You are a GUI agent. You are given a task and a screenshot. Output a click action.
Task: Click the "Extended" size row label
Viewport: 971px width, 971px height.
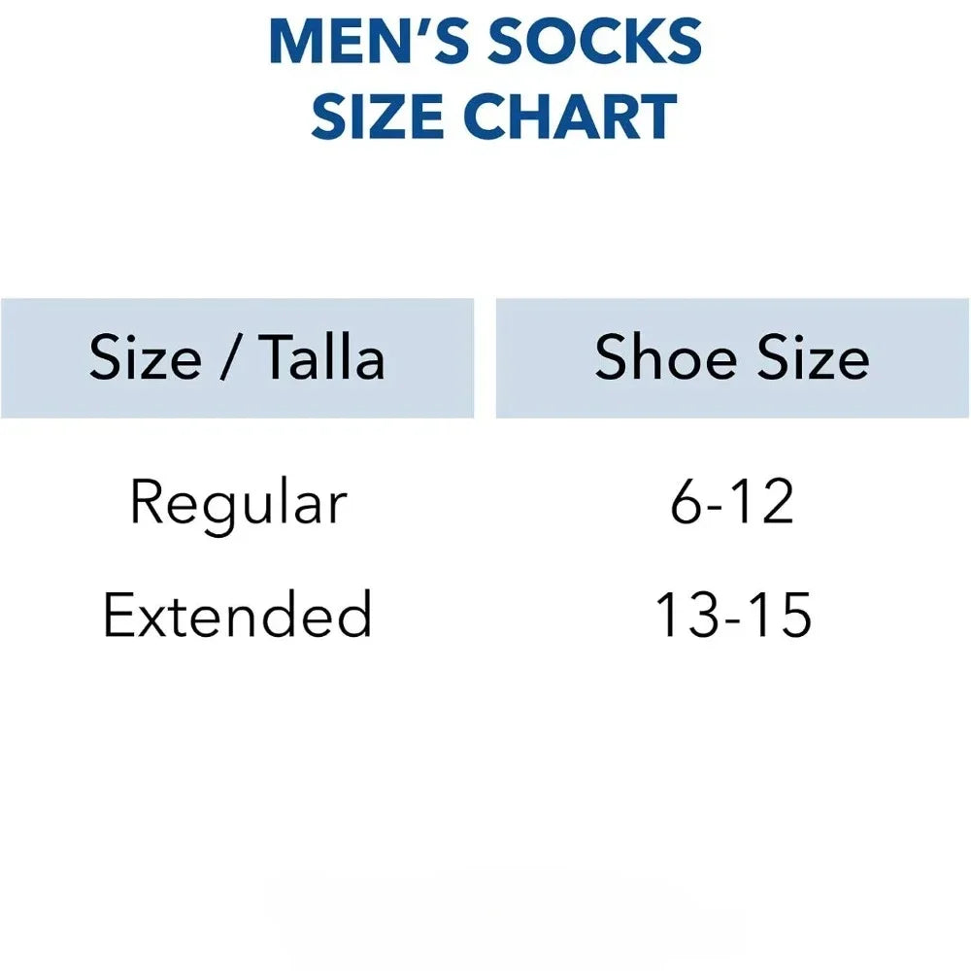click(238, 615)
